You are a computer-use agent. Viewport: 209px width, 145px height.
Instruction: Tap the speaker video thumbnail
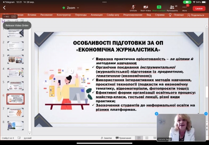tap(181, 128)
